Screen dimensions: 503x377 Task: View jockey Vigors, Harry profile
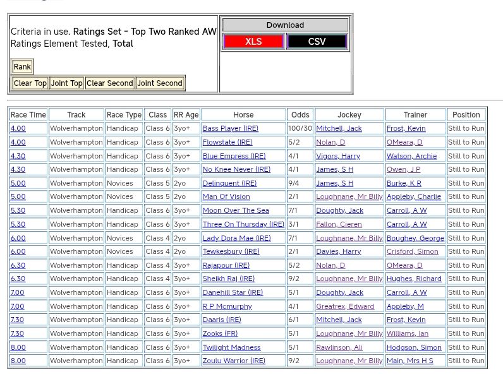pyautogui.click(x=337, y=156)
